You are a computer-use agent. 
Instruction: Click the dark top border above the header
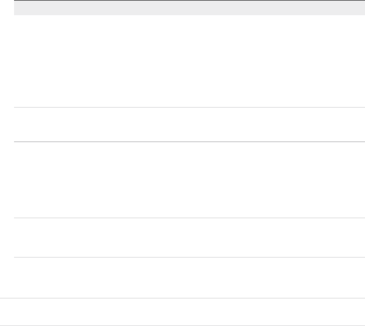[x=186, y=0]
